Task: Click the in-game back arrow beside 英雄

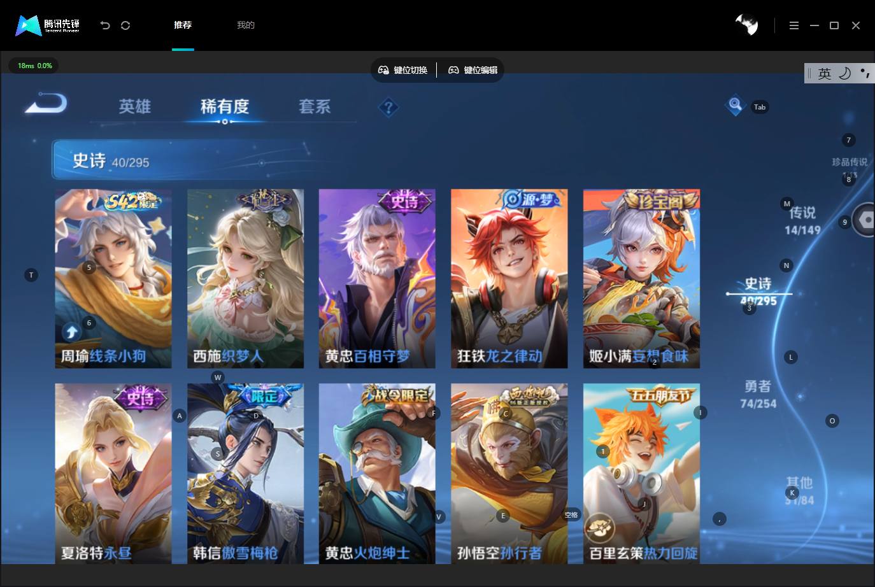Action: click(46, 104)
